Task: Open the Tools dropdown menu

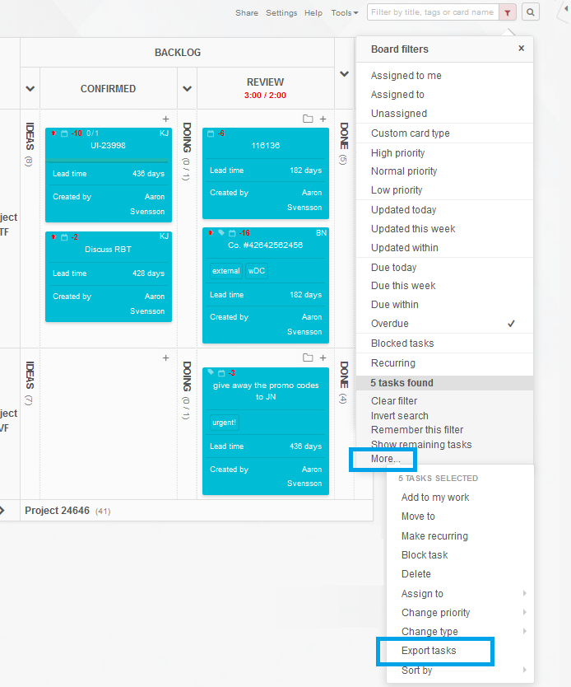Action: 342,12
